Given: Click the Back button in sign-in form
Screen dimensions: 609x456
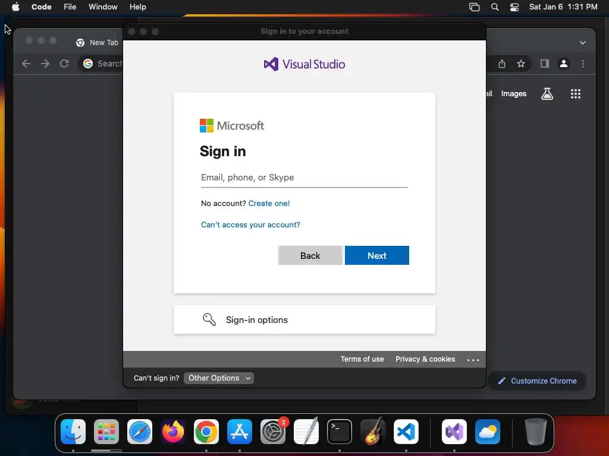Looking at the screenshot, I should pos(310,255).
